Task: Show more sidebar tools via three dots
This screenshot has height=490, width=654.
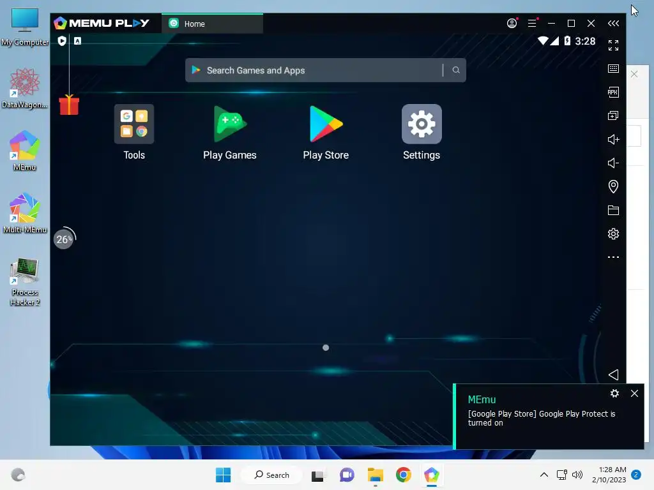Action: pyautogui.click(x=613, y=257)
